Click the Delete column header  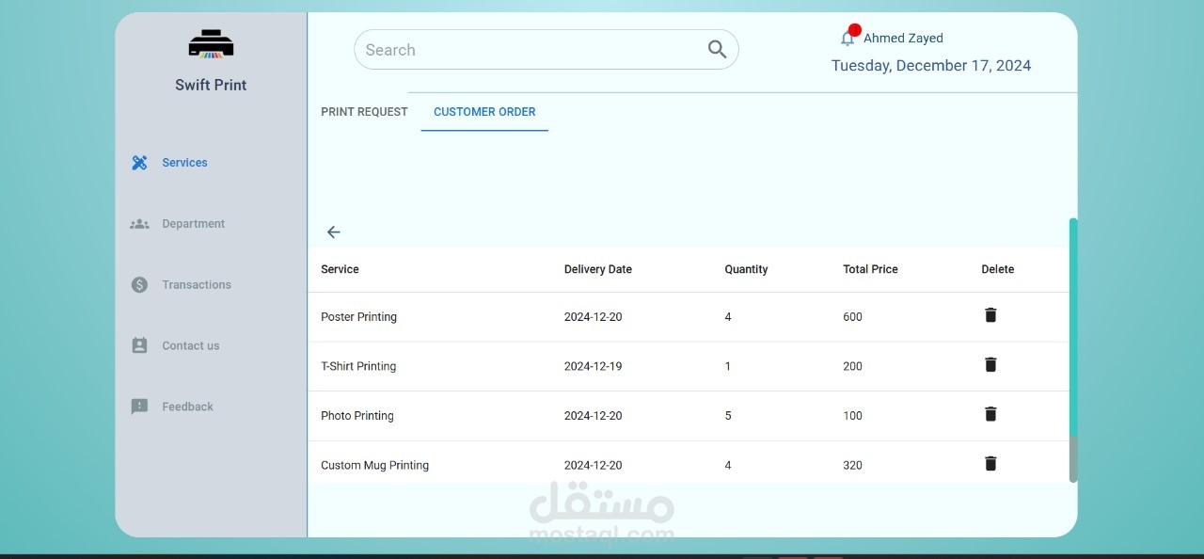[998, 269]
